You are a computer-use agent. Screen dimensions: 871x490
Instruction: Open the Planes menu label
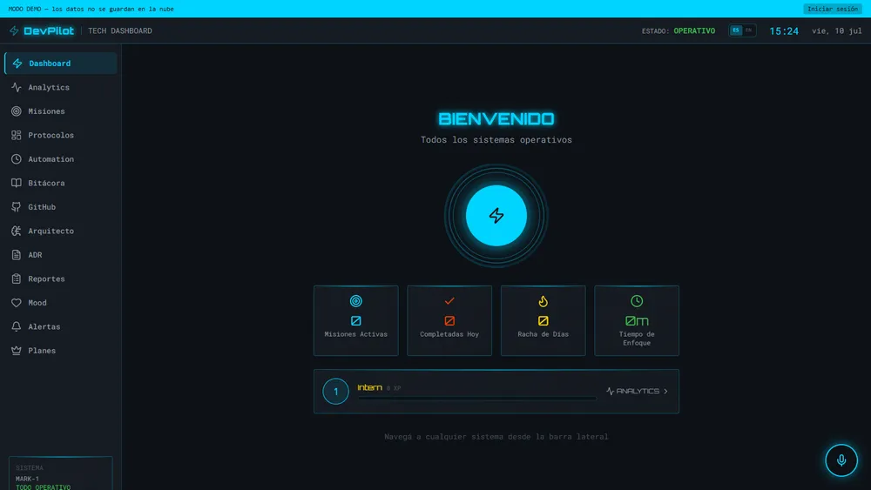42,350
